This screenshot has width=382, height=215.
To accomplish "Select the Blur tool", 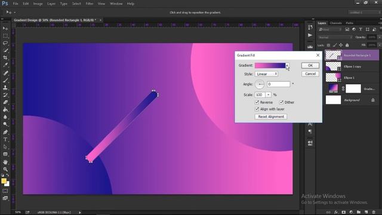I will tap(5, 117).
